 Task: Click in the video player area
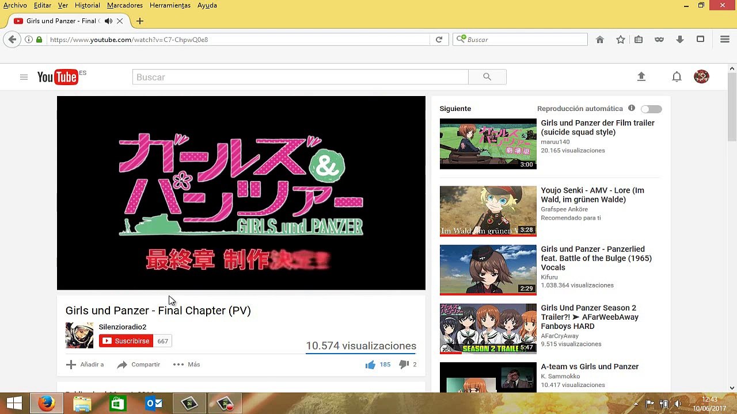pos(241,193)
